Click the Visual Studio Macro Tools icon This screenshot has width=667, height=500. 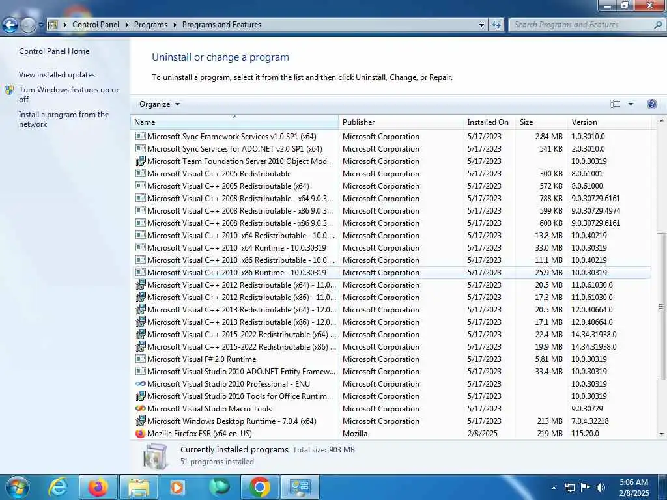(140, 409)
